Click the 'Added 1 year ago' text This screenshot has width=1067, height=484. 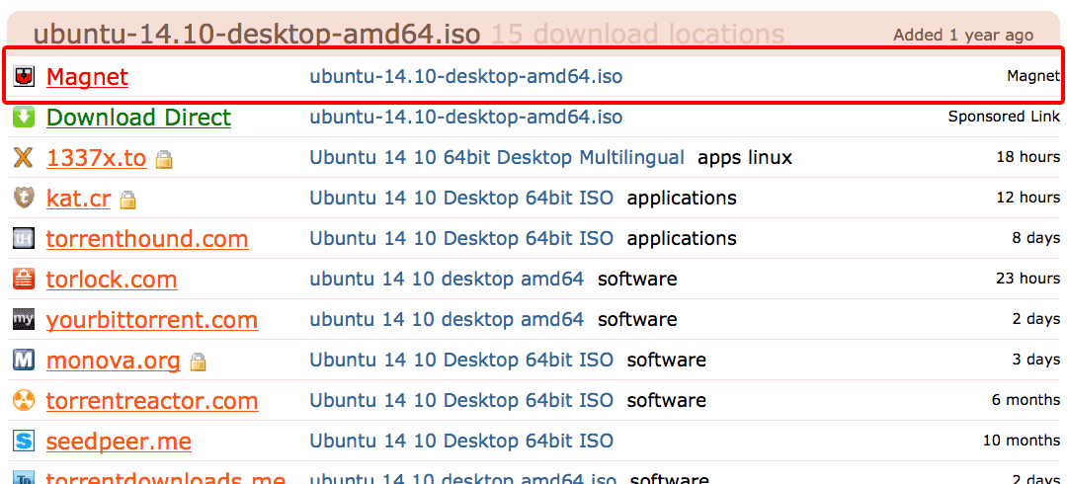[x=963, y=35]
